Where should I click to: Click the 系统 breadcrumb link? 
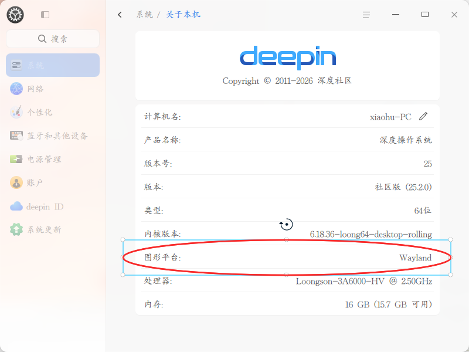pyautogui.click(x=145, y=14)
